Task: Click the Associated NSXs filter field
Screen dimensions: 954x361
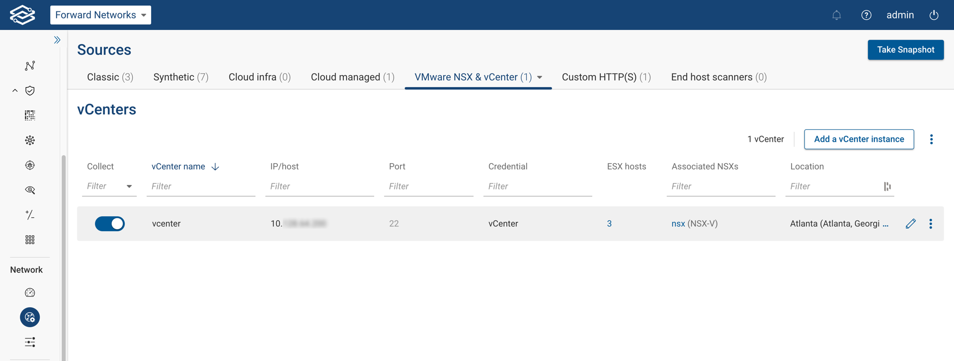Action: click(x=721, y=186)
